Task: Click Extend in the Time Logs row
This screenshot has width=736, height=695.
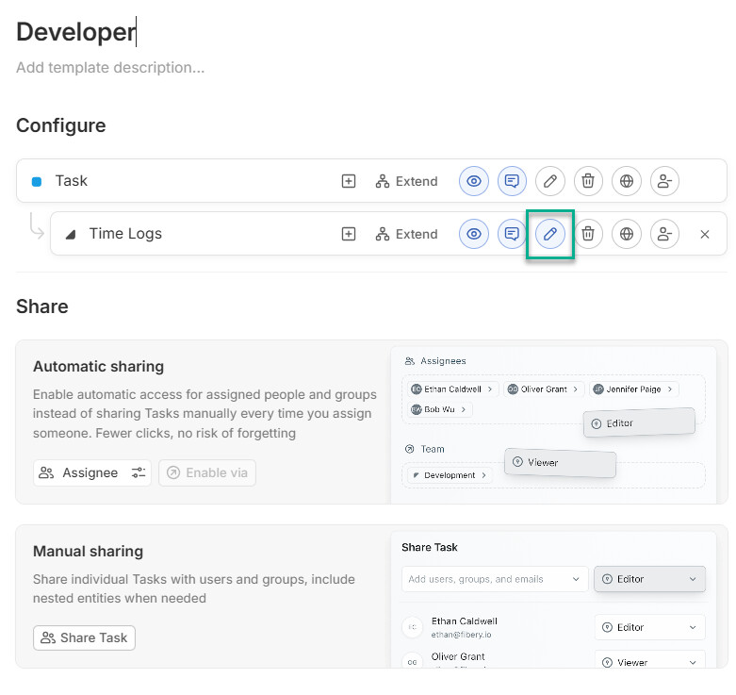Action: [x=406, y=234]
